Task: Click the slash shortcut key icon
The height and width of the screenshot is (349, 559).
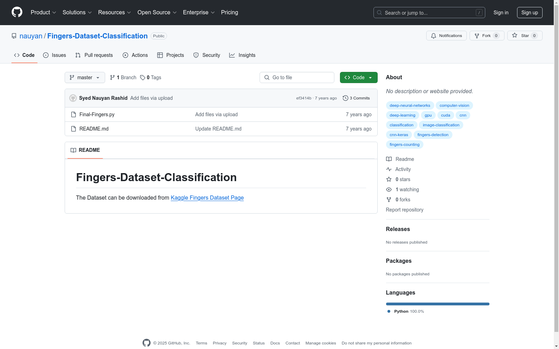Action: [479, 13]
